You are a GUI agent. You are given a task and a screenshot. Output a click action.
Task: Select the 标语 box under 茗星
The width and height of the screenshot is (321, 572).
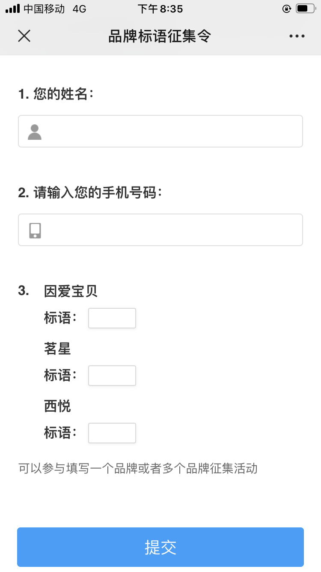point(112,376)
